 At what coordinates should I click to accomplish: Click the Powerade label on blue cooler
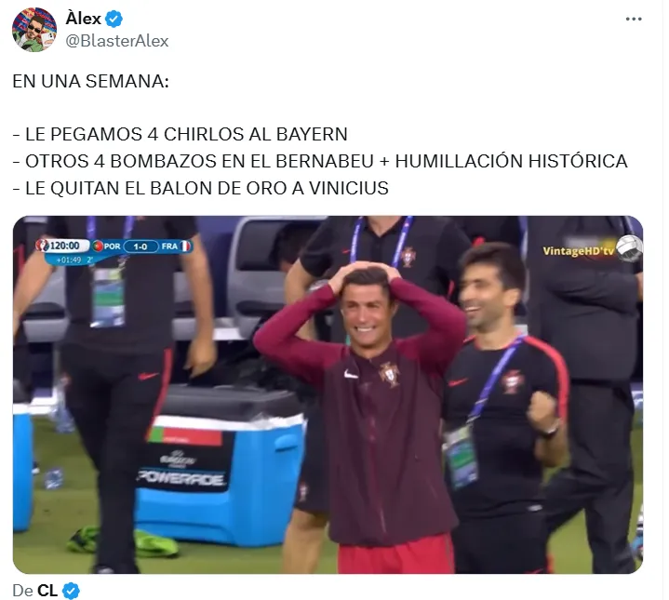(181, 478)
